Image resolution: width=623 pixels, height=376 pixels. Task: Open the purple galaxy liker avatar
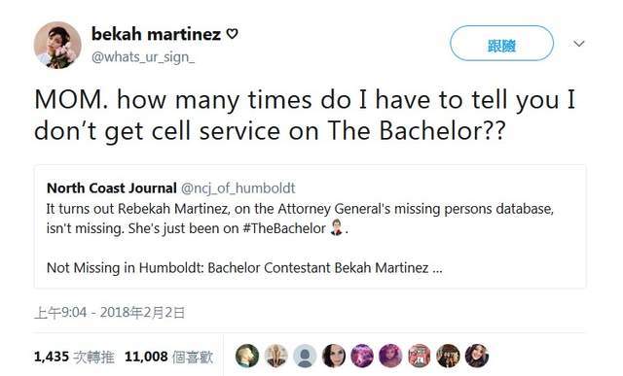[362, 356]
